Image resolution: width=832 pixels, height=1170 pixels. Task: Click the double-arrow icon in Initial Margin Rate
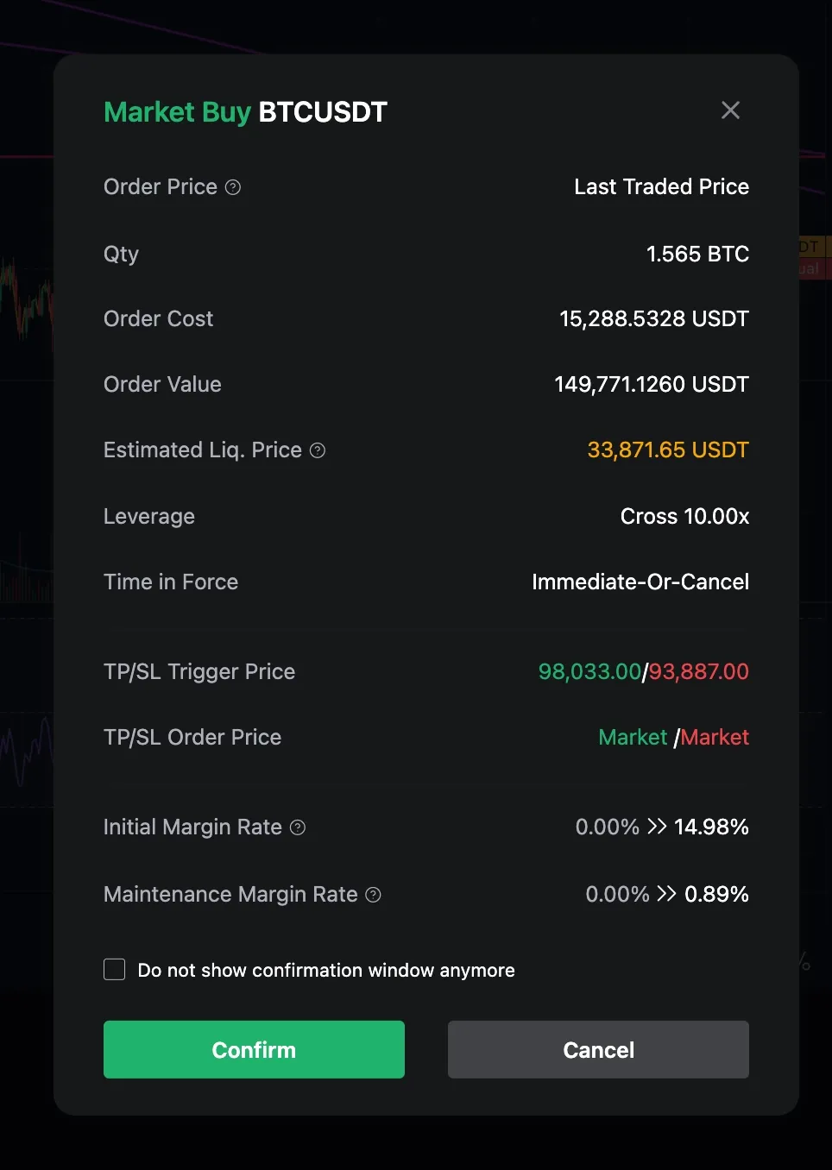[657, 827]
